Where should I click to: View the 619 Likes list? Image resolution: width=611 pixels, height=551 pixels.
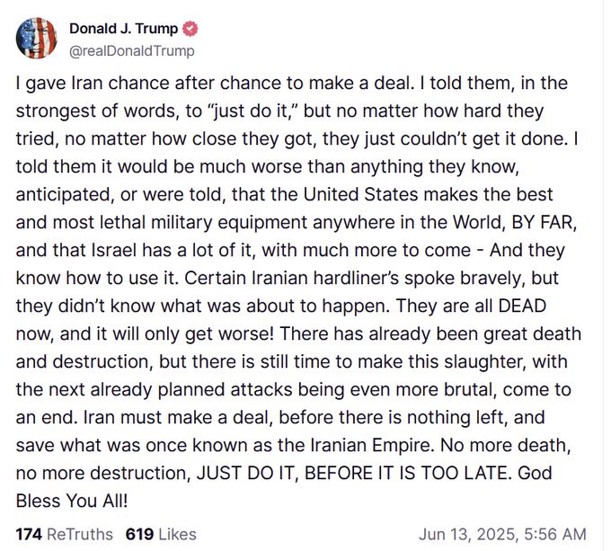point(161,534)
